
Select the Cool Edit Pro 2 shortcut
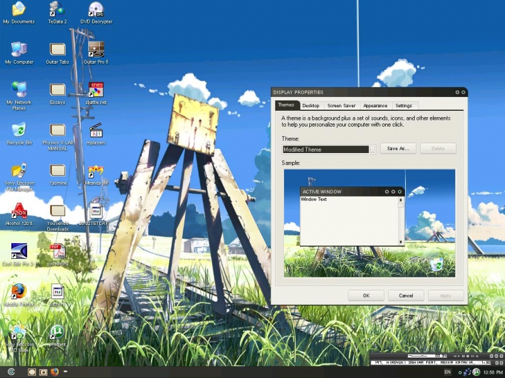tap(19, 255)
